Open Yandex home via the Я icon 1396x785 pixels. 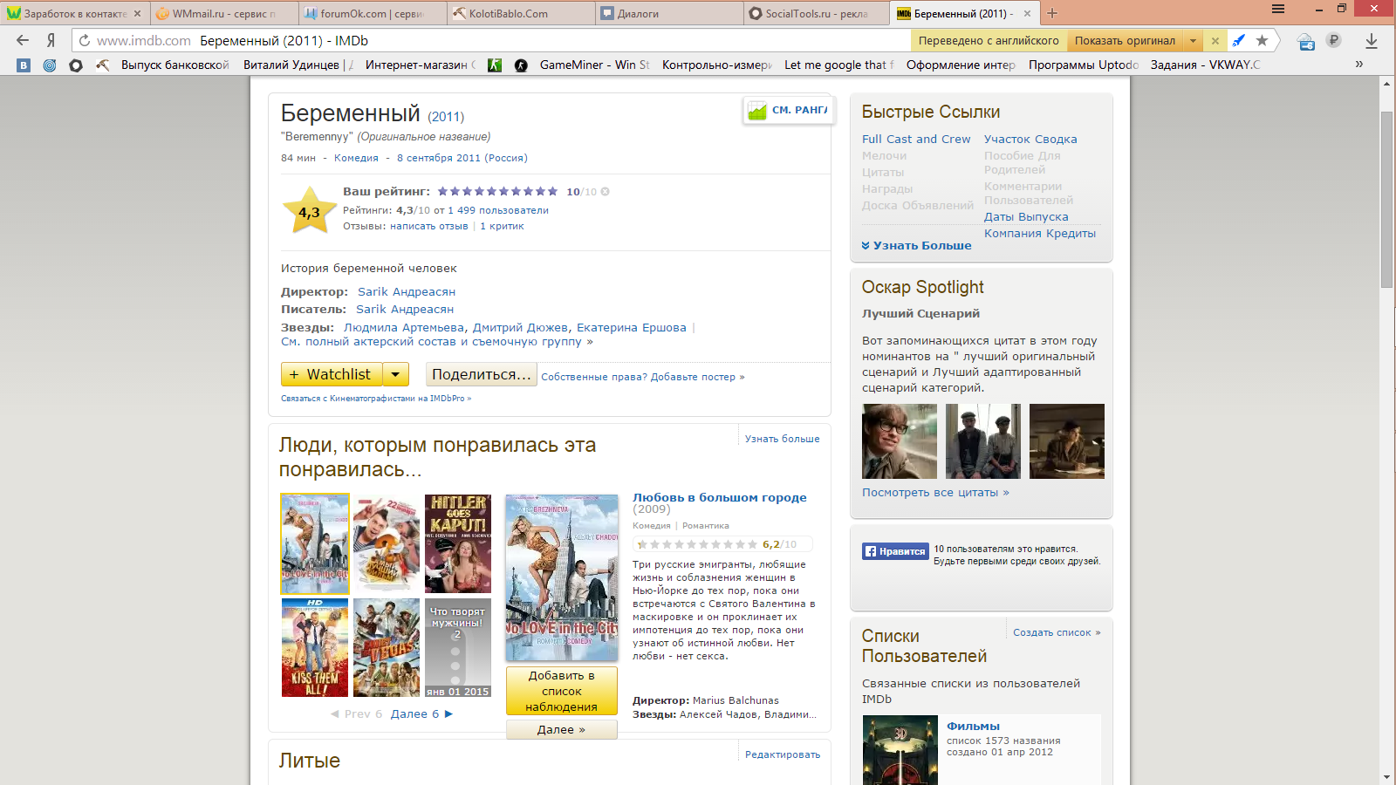click(x=51, y=40)
